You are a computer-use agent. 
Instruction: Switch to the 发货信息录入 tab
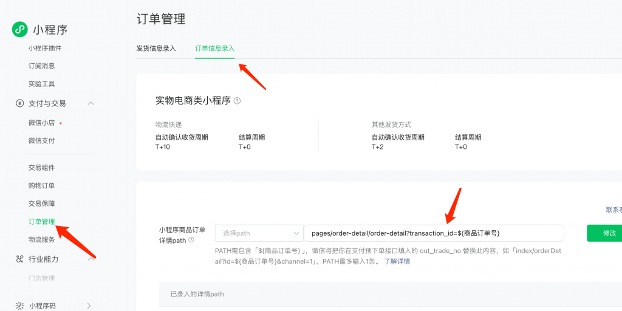pos(156,48)
